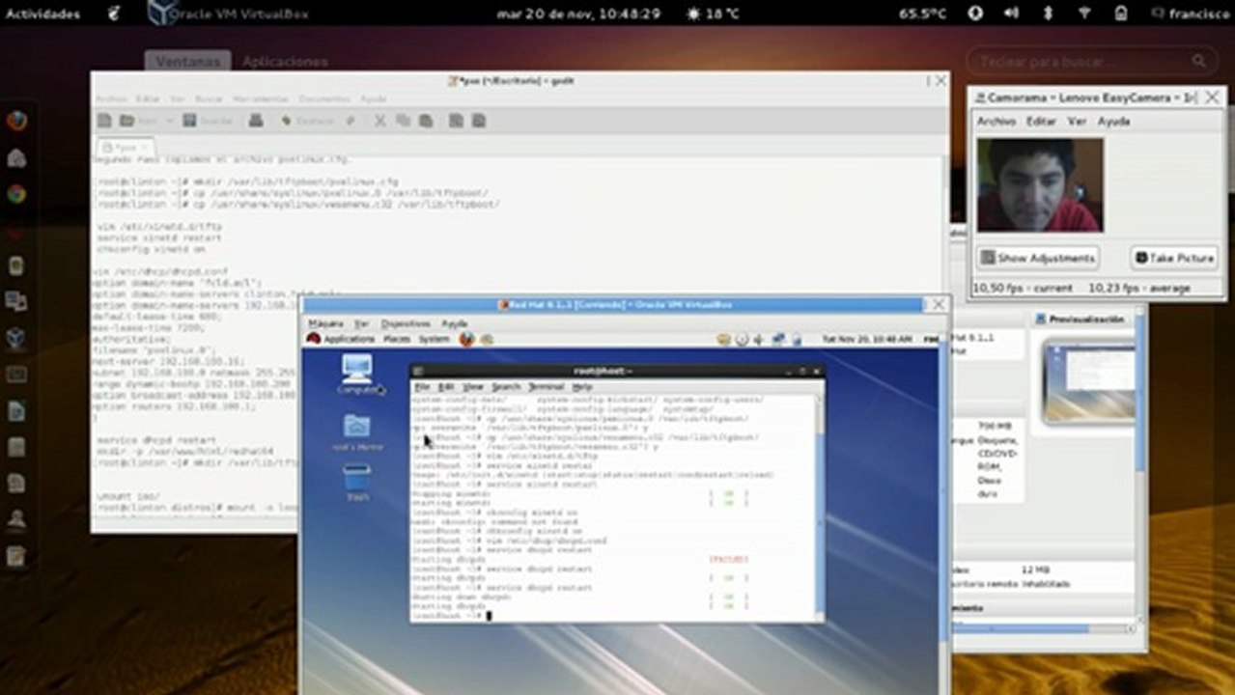Open Herramientas menu in gedit window
Image resolution: width=1235 pixels, height=695 pixels.
click(x=260, y=98)
